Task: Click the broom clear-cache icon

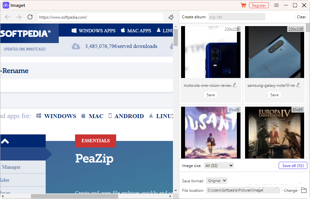Action: [x=171, y=17]
